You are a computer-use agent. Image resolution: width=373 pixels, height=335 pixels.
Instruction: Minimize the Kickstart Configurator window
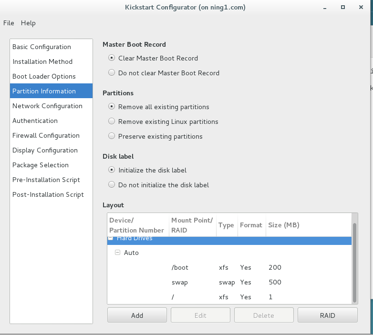click(x=325, y=8)
